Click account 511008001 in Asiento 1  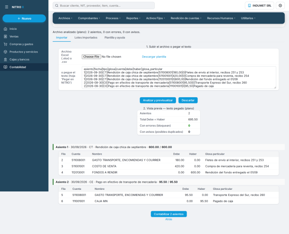click(78, 160)
